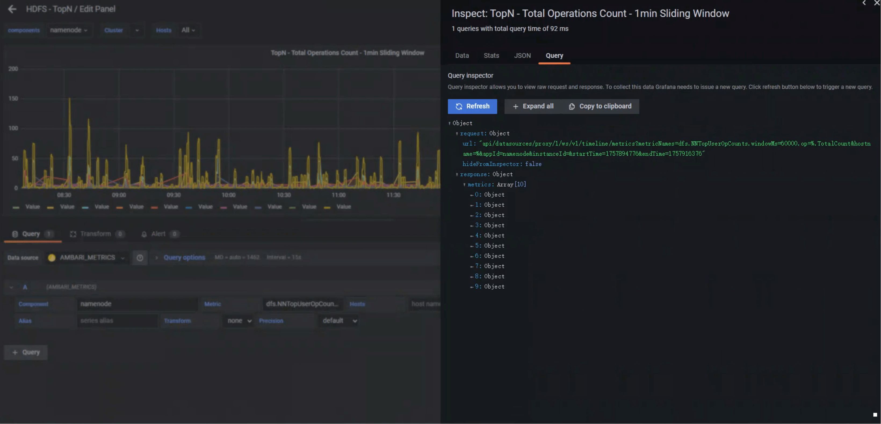Click the request url value text
Viewport: 881px width, 424px height.
pos(667,149)
